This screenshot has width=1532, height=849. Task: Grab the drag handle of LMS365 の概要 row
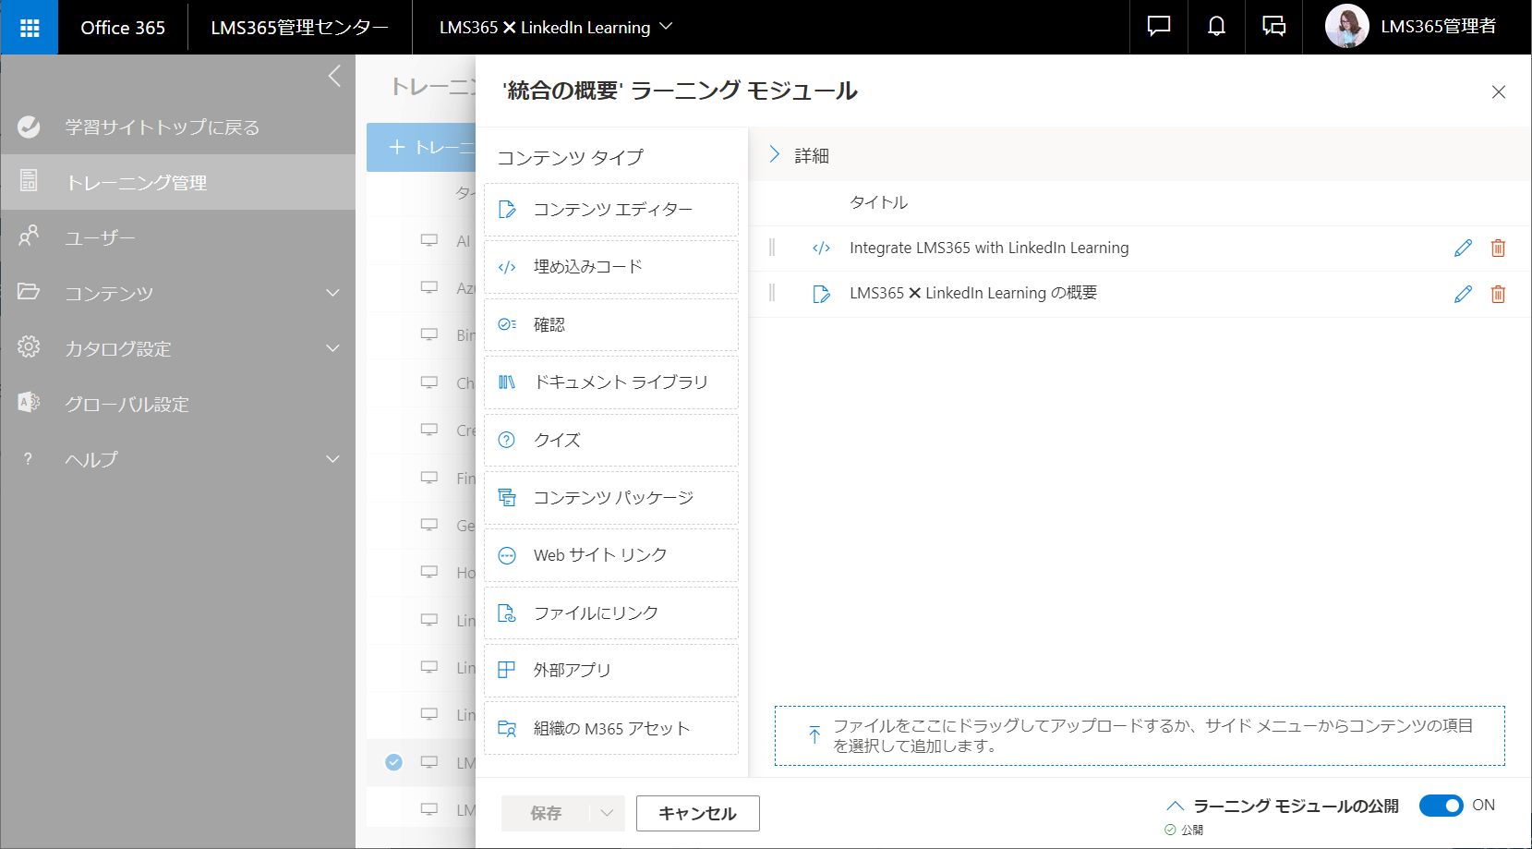772,293
